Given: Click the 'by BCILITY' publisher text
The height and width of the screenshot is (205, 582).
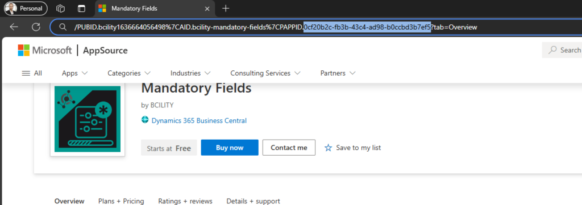Looking at the screenshot, I should (x=157, y=105).
